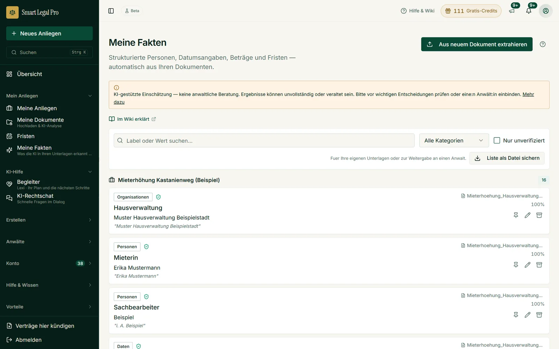
Task: Expand the Konto section
Action: 49,263
